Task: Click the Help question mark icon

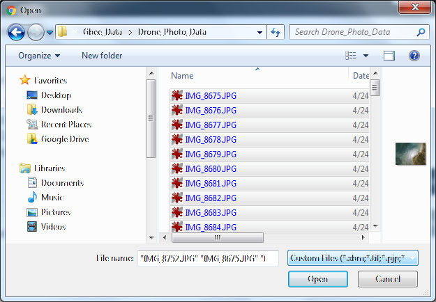Action: click(413, 56)
